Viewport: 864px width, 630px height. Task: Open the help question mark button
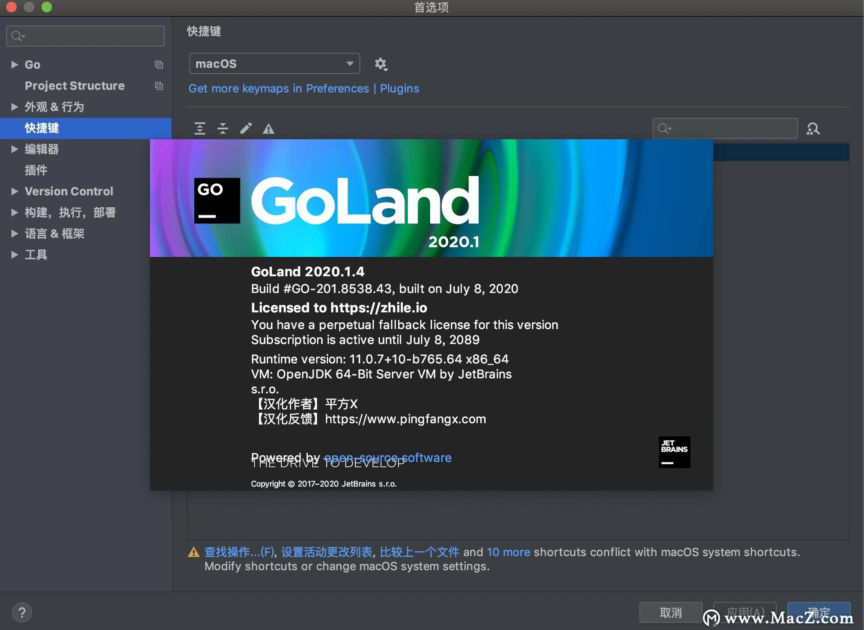click(x=22, y=612)
